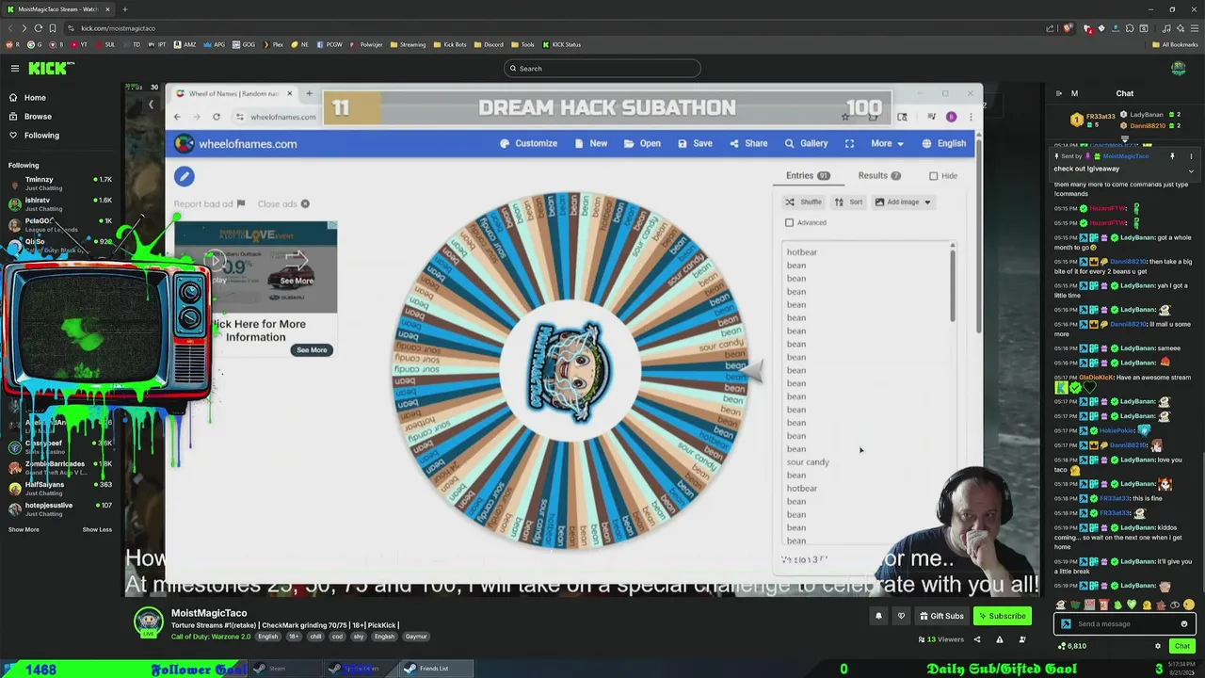Expand the pinned message chevron
The image size is (1205, 678).
click(x=1191, y=170)
